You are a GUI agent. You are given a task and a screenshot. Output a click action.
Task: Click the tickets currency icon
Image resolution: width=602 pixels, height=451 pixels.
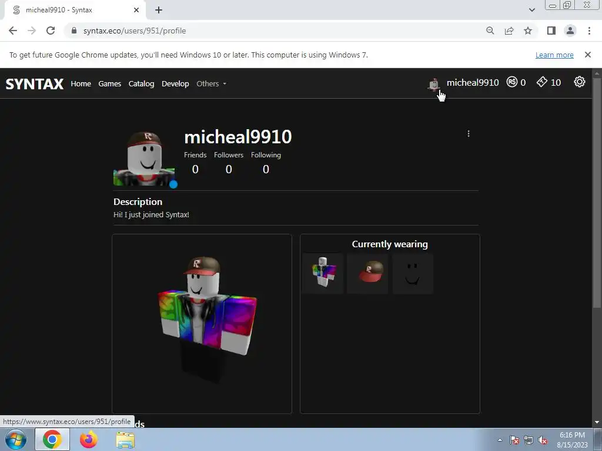tap(541, 82)
